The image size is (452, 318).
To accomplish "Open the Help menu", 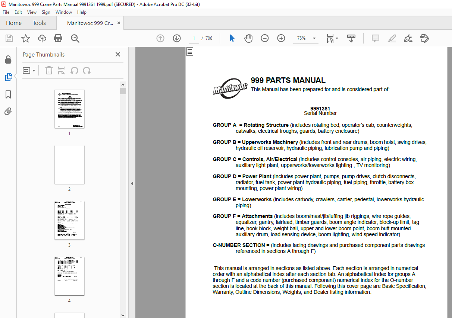I will pos(82,12).
